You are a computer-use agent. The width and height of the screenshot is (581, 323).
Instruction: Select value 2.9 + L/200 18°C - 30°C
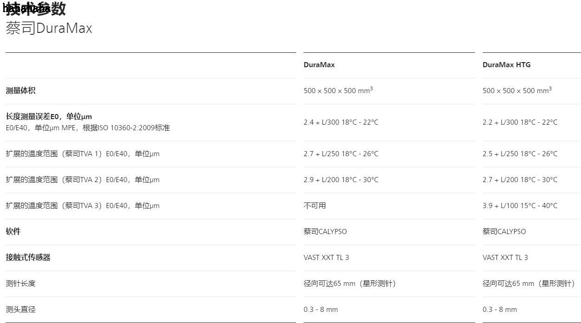(x=341, y=180)
